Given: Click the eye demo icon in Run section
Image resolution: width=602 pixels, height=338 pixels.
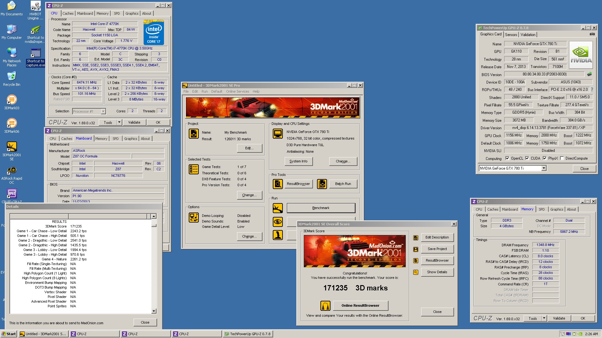Looking at the screenshot, I should tap(277, 222).
